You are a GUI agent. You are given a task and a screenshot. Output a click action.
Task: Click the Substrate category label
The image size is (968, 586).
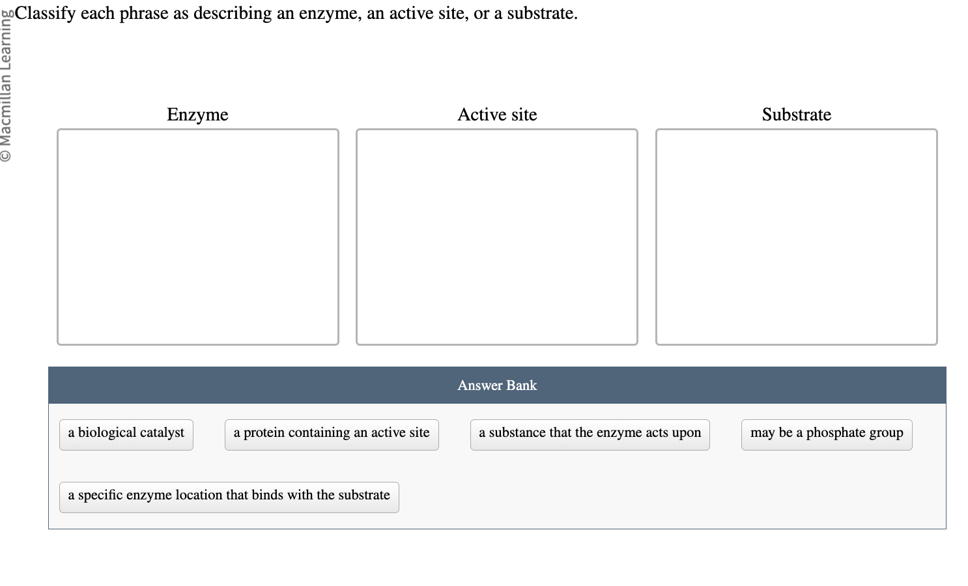[796, 115]
